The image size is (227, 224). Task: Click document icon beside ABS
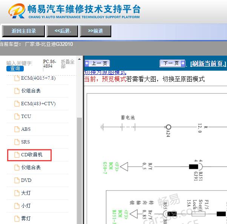click(x=17, y=129)
